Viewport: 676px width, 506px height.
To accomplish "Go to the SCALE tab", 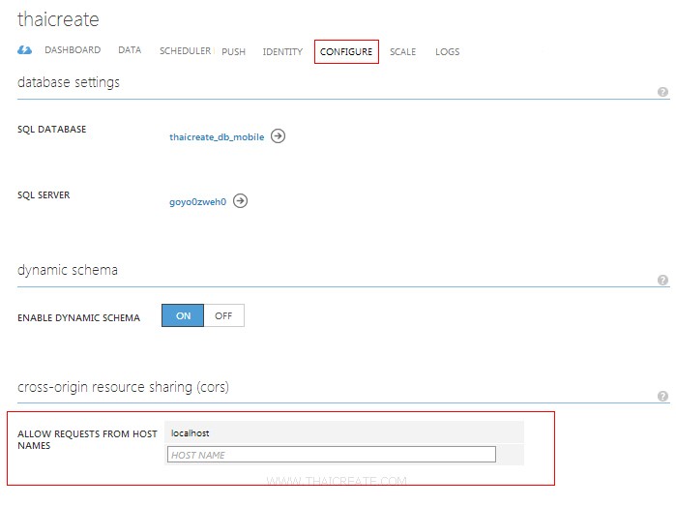I will pyautogui.click(x=402, y=52).
